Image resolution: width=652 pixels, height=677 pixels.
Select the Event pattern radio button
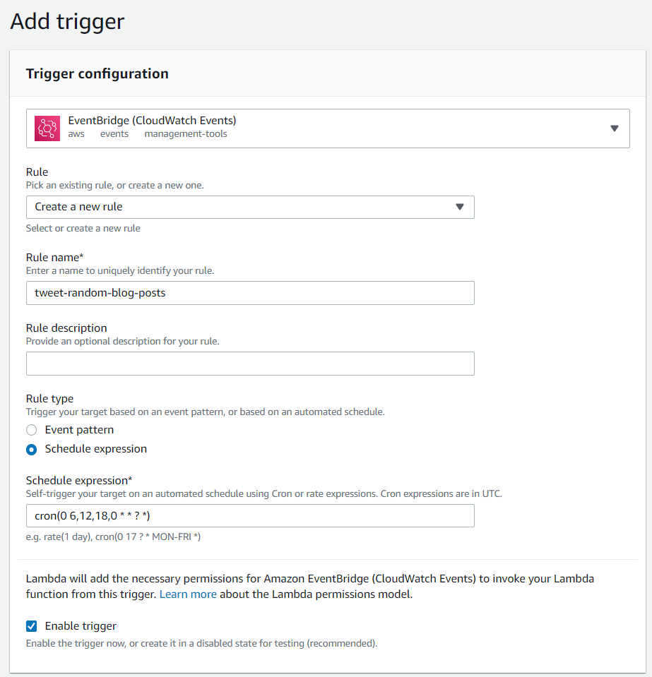pyautogui.click(x=32, y=430)
